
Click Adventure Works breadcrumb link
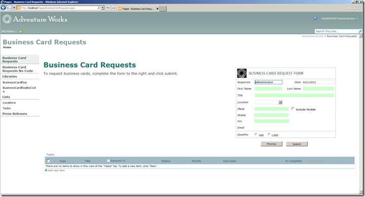pos(312,36)
